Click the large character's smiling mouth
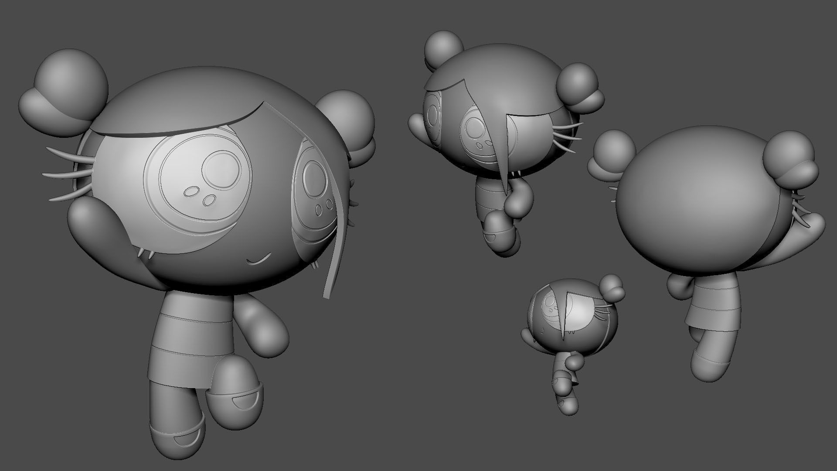Viewport: 837px width, 471px height. [258, 260]
